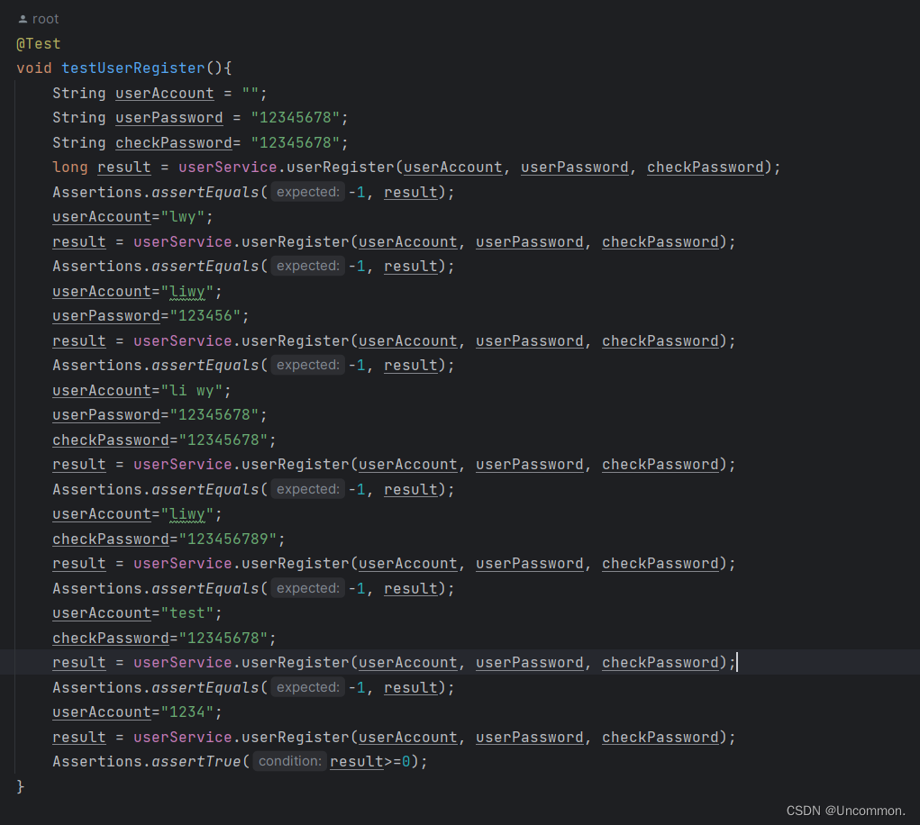Click the line userPassword="12345678" without String type
The height and width of the screenshot is (825, 920).
160,415
